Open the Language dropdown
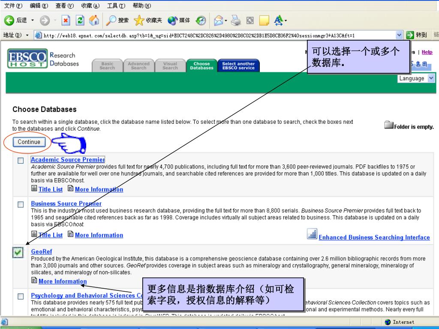This screenshot has height=329, width=439. (416, 78)
